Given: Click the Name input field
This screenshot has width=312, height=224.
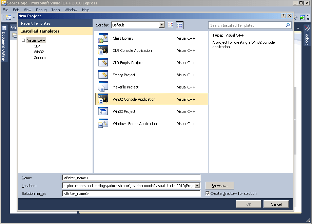Looking at the screenshot, I should tap(131, 178).
